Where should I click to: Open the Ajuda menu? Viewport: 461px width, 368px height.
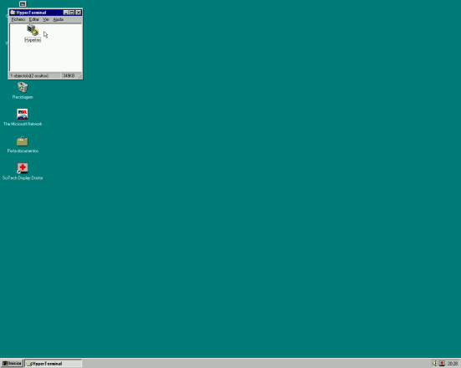pos(59,19)
